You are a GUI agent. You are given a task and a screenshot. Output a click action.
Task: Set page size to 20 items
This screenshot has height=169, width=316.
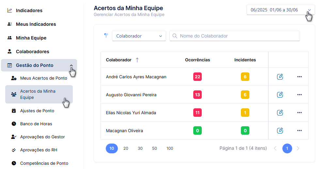[126, 148]
